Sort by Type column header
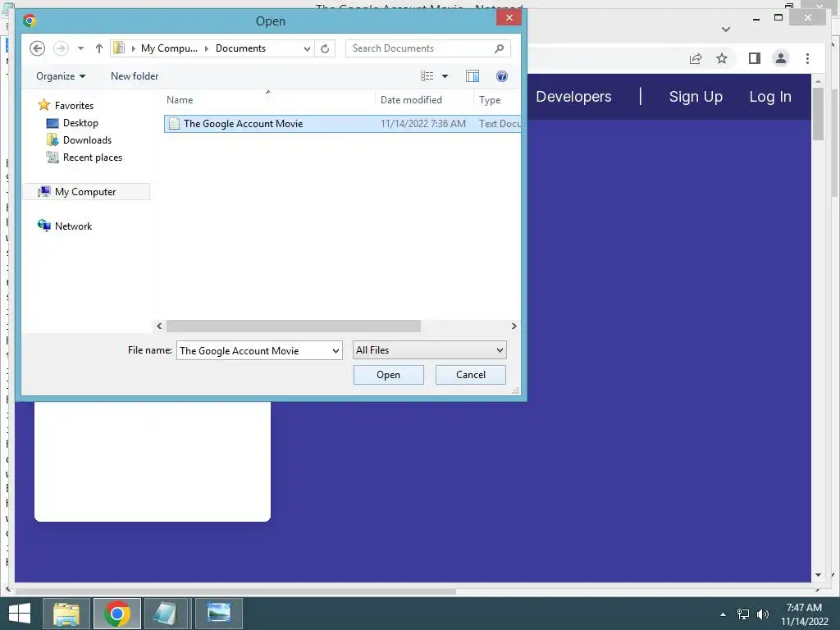 click(x=490, y=100)
